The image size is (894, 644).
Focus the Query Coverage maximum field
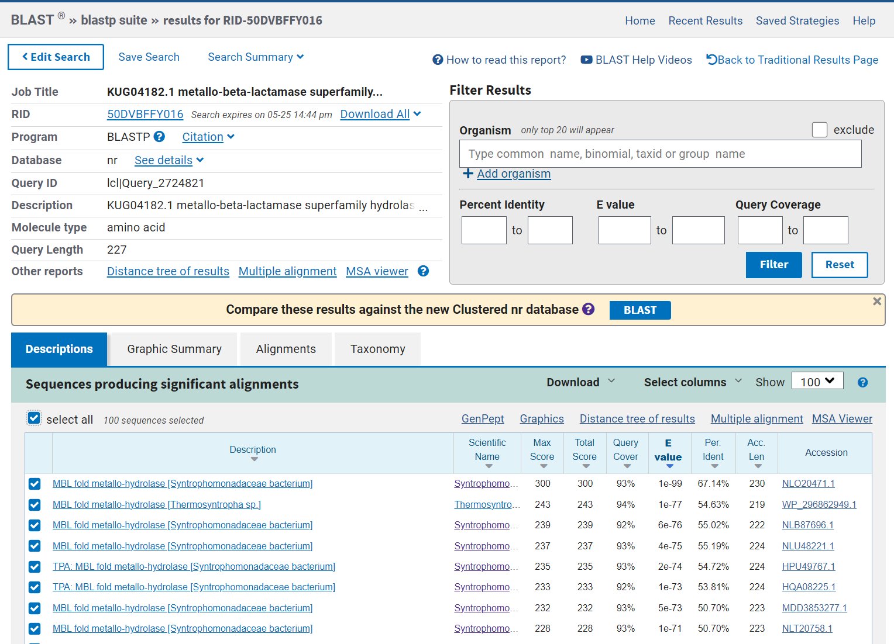click(826, 230)
